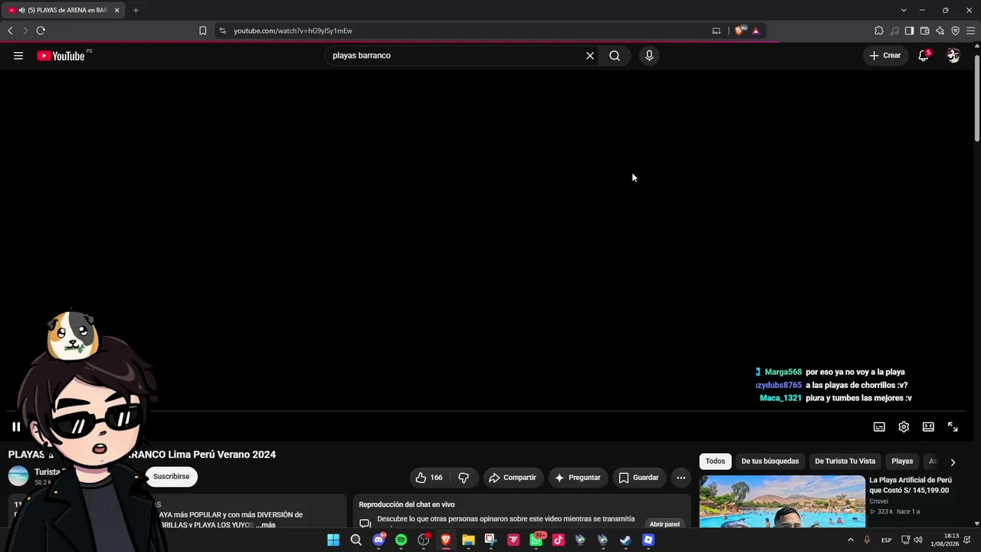
Task: Click the Preguntar button
Action: click(578, 478)
